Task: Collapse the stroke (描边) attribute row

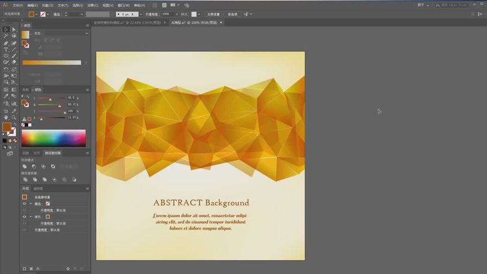Action: pos(30,204)
